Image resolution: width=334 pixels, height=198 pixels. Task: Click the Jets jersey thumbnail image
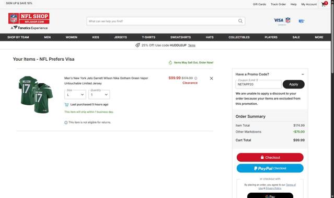pyautogui.click(x=36, y=94)
